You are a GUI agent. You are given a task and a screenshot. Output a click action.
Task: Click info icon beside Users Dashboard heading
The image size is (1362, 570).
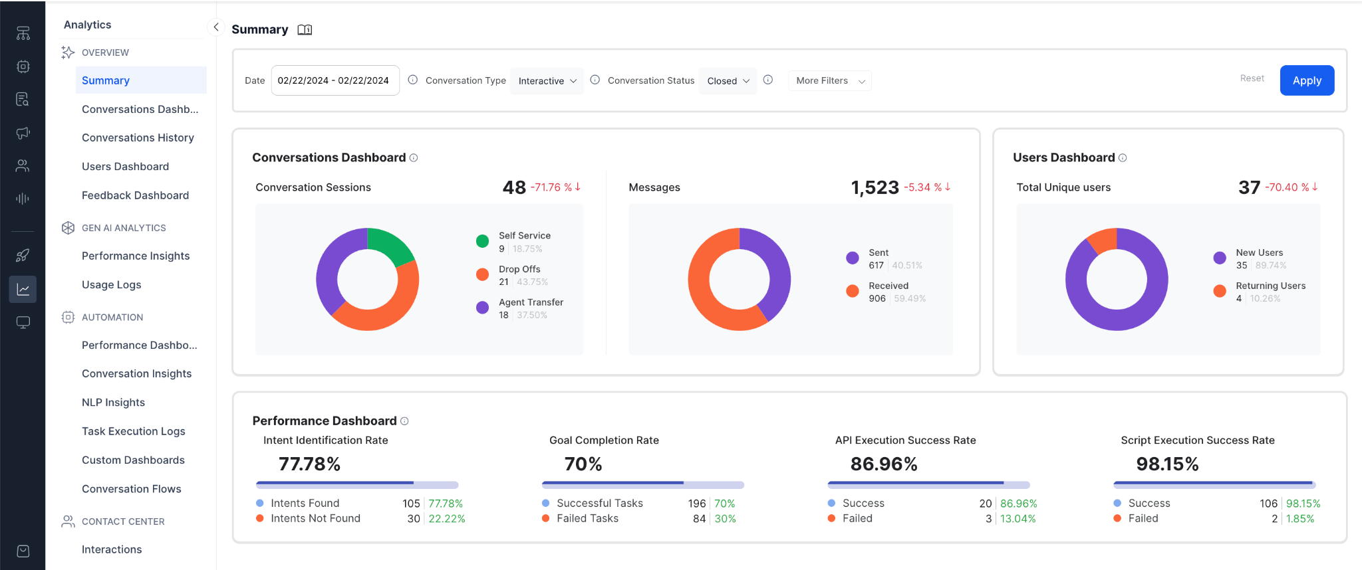click(x=1123, y=157)
